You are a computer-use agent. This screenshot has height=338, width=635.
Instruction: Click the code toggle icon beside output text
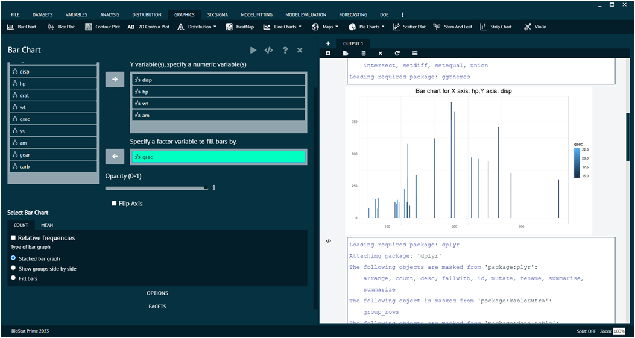pos(329,240)
